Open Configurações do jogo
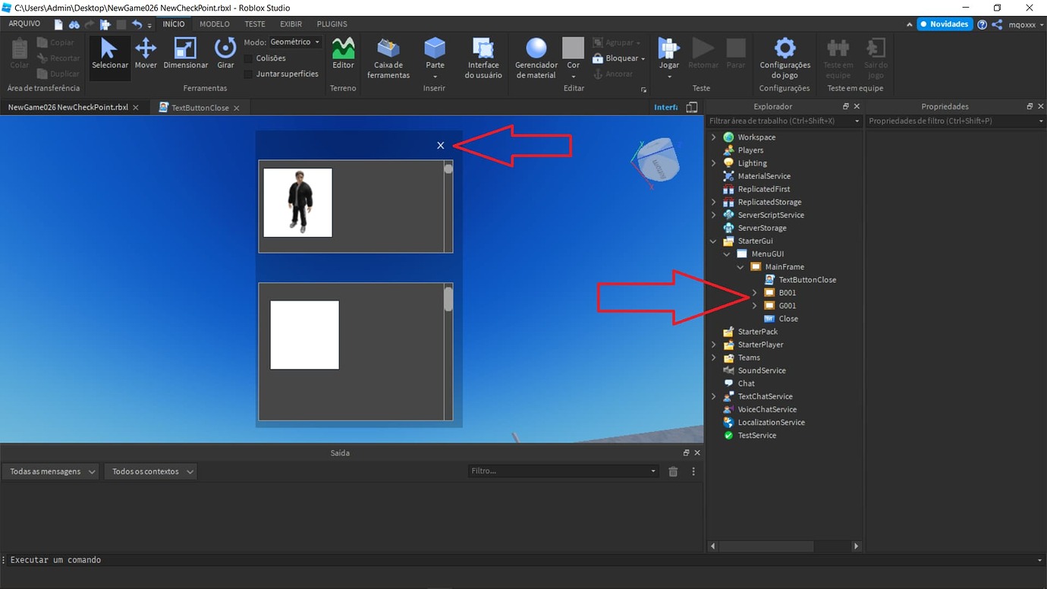The image size is (1047, 589). [784, 57]
